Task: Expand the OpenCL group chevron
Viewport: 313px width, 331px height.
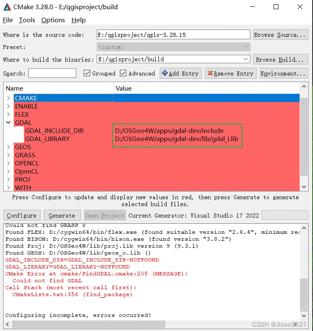Action: click(8, 172)
